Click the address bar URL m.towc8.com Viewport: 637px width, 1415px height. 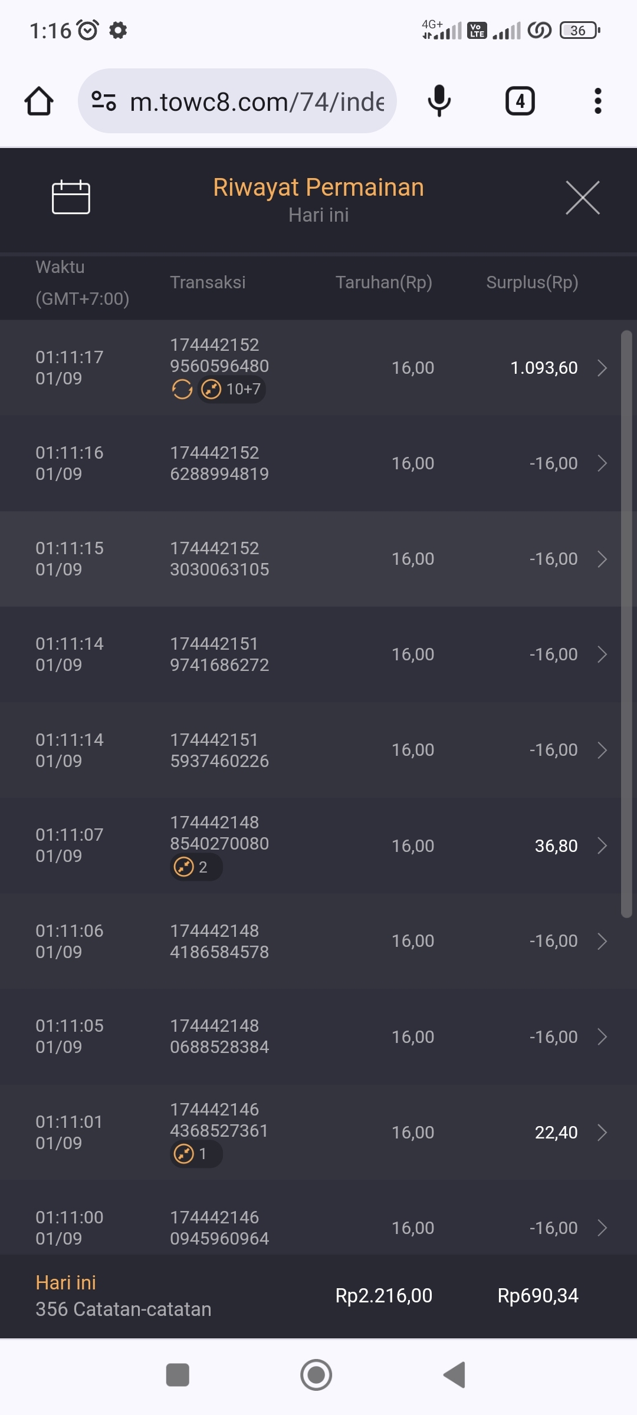click(257, 102)
